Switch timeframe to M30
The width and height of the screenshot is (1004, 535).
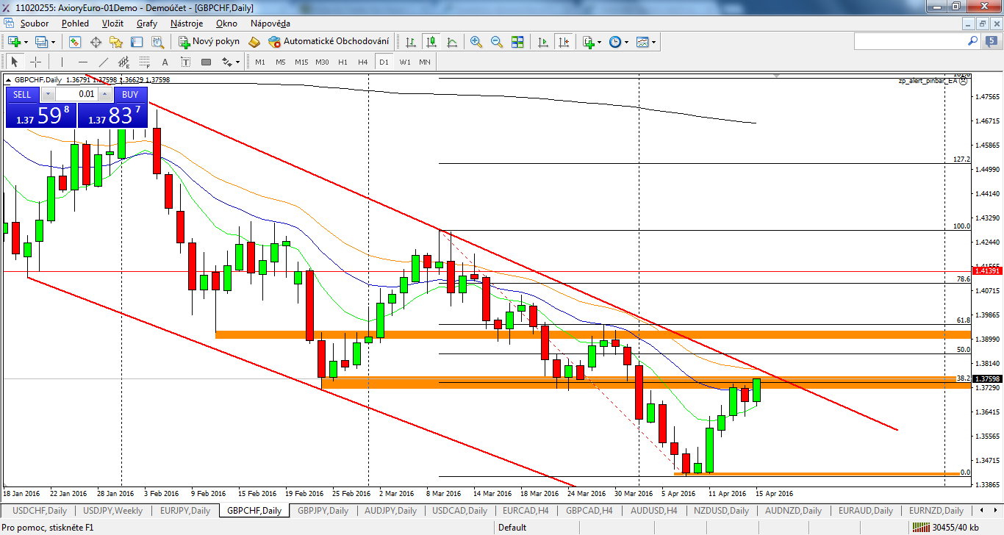[x=322, y=62]
